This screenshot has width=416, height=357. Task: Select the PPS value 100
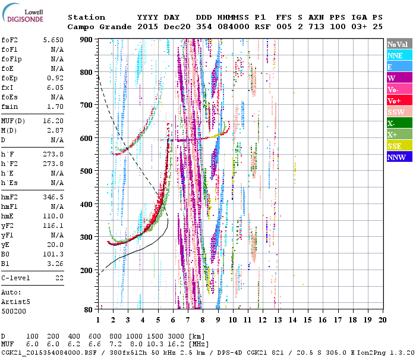click(338, 27)
